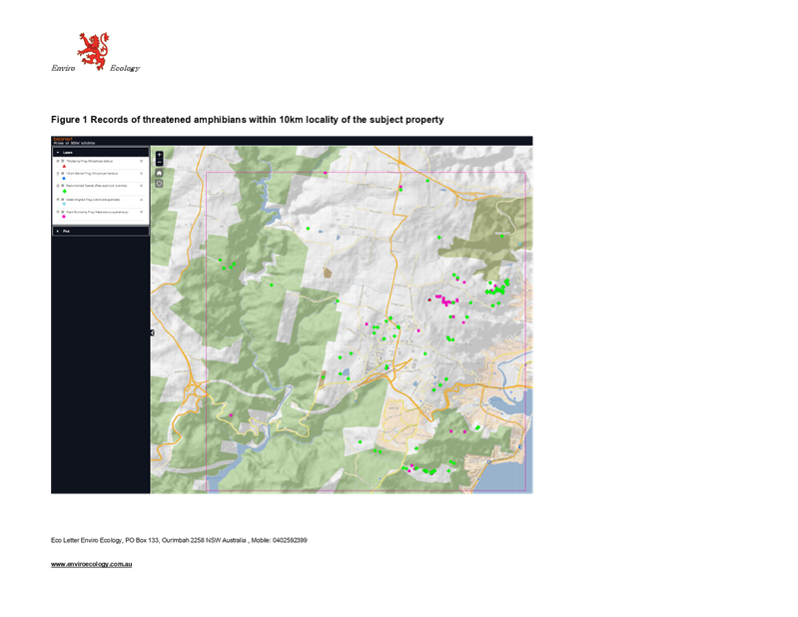
Task: Click the red lion logo
Action: pyautogui.click(x=93, y=50)
